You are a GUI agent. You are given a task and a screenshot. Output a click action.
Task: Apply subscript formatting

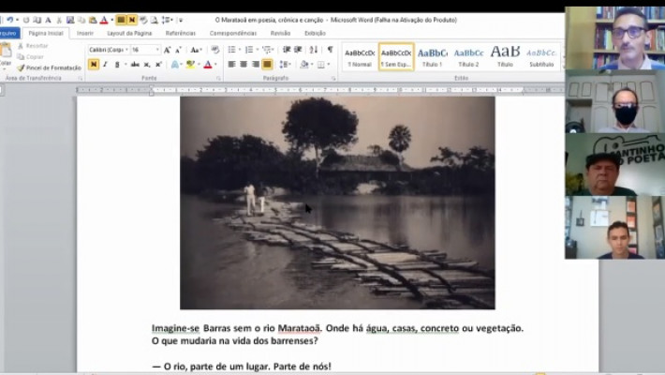(x=147, y=65)
